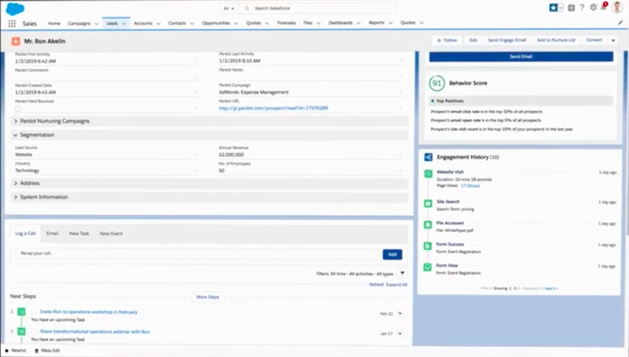Screen dimensions: 629x357
Task: Open the Feb 22 task action dropdown
Action: pos(400,314)
